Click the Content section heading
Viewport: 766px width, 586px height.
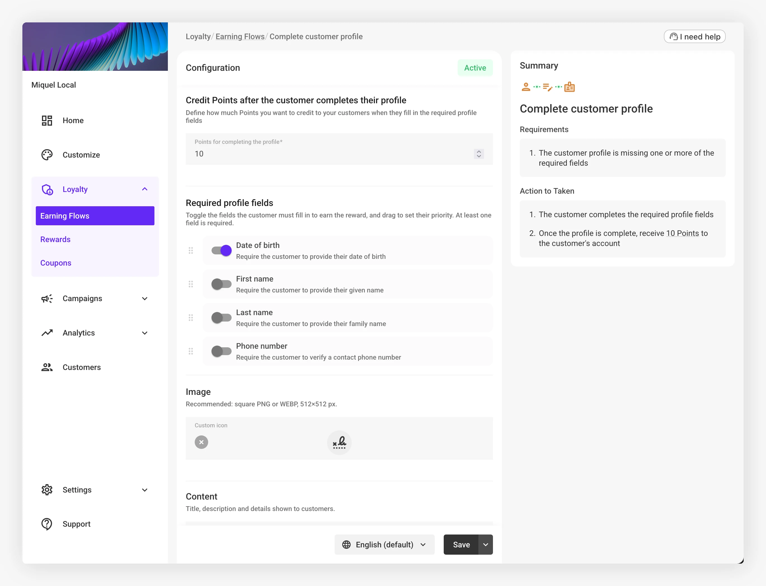(201, 496)
